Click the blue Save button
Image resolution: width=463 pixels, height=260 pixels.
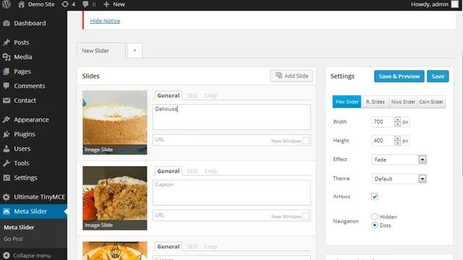click(x=438, y=77)
